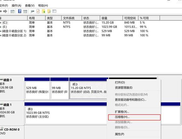Open the 文件(F) menu
This screenshot has width=182, height=139.
4,5
